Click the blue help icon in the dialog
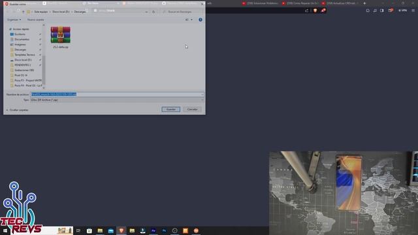Screen dimensions: 418x235 coord(201,20)
